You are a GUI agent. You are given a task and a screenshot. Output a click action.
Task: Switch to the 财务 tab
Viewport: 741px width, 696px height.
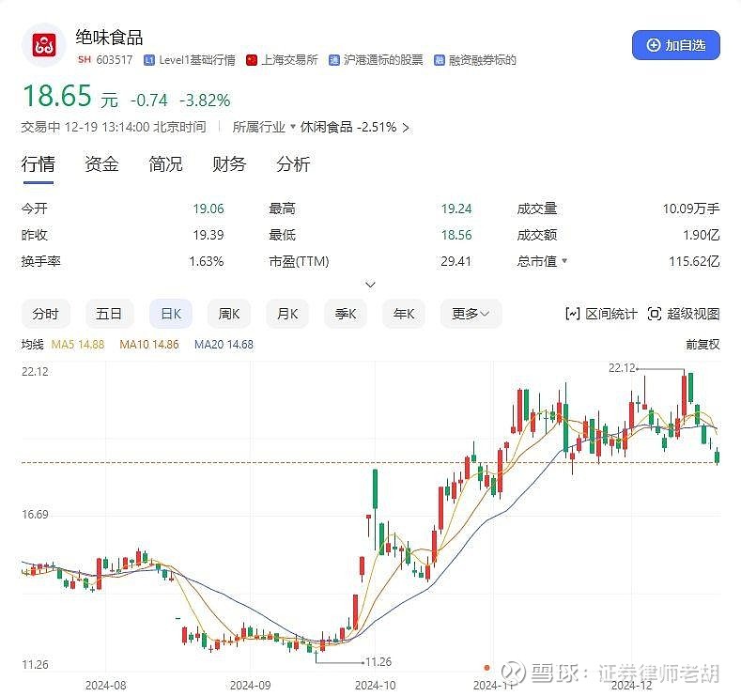[229, 164]
